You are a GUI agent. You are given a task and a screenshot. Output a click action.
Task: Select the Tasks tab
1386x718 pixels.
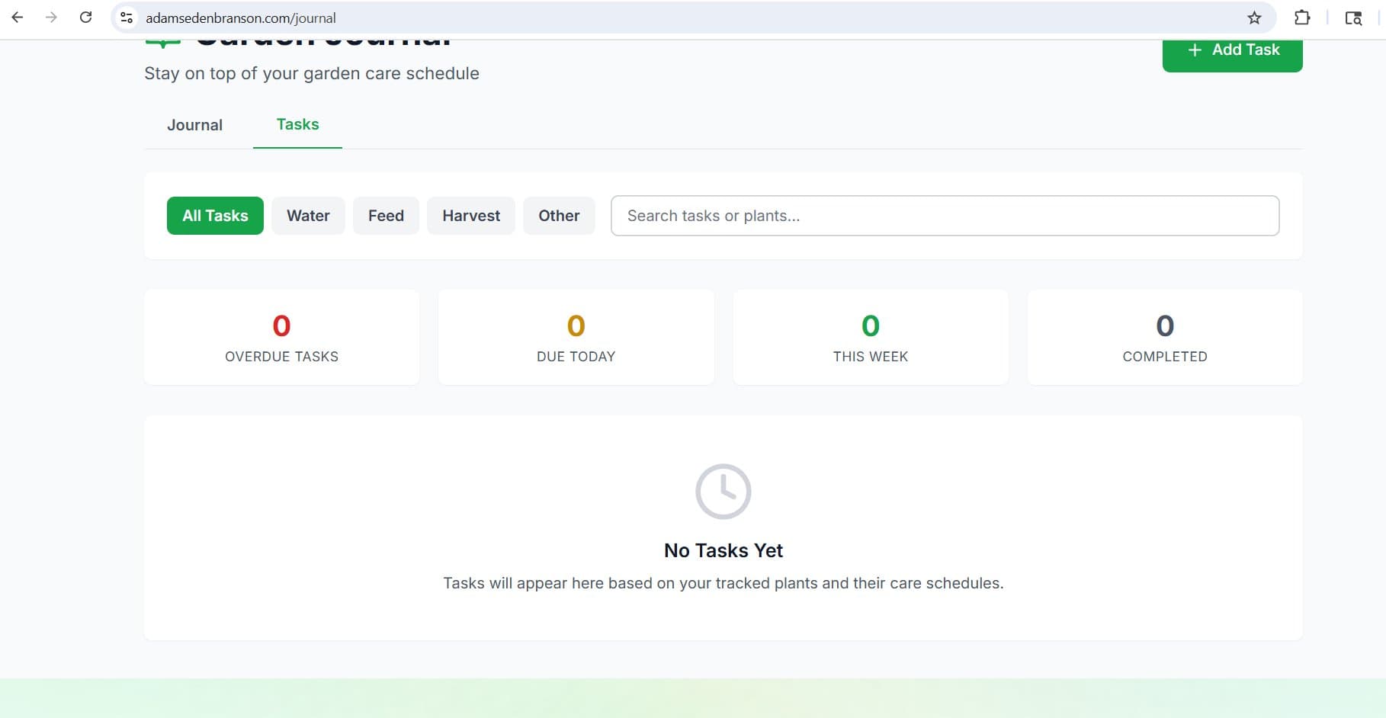click(297, 124)
